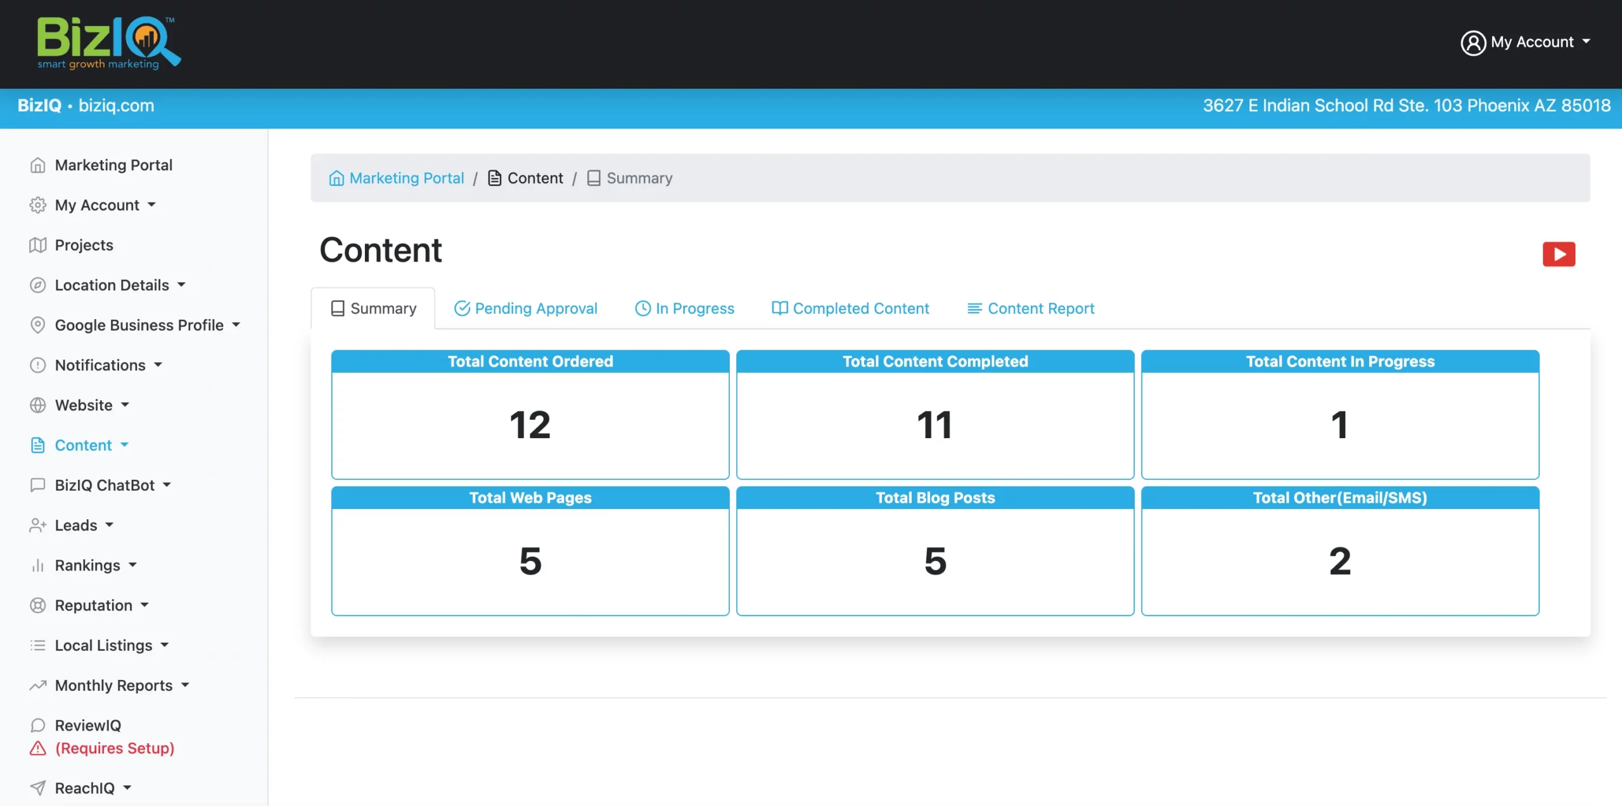Expand the Website caret

(125, 405)
